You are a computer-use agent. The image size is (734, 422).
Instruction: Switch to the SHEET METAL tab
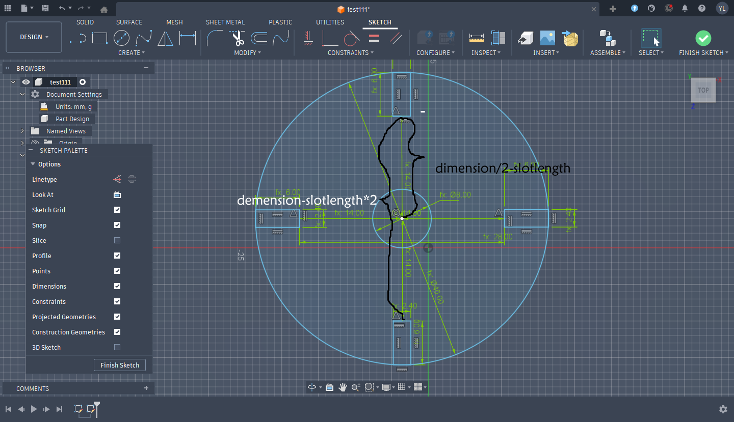click(225, 22)
